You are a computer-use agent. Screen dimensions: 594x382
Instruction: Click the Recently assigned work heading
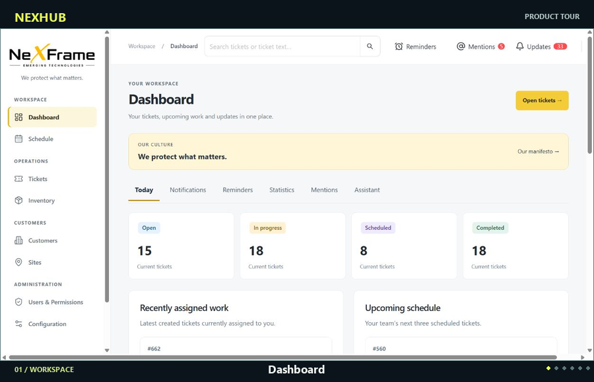(184, 308)
